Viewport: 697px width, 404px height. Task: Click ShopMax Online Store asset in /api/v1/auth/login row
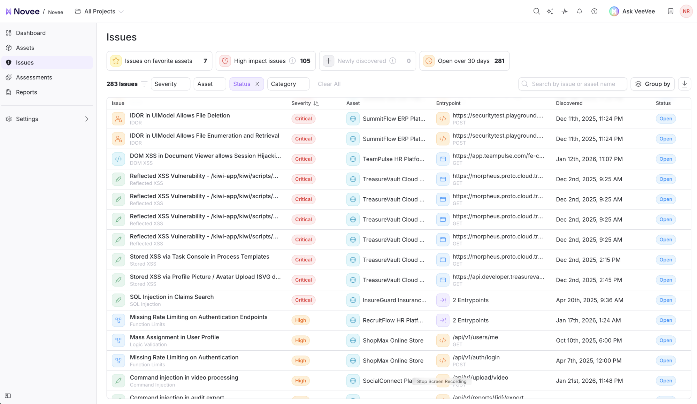[393, 361]
